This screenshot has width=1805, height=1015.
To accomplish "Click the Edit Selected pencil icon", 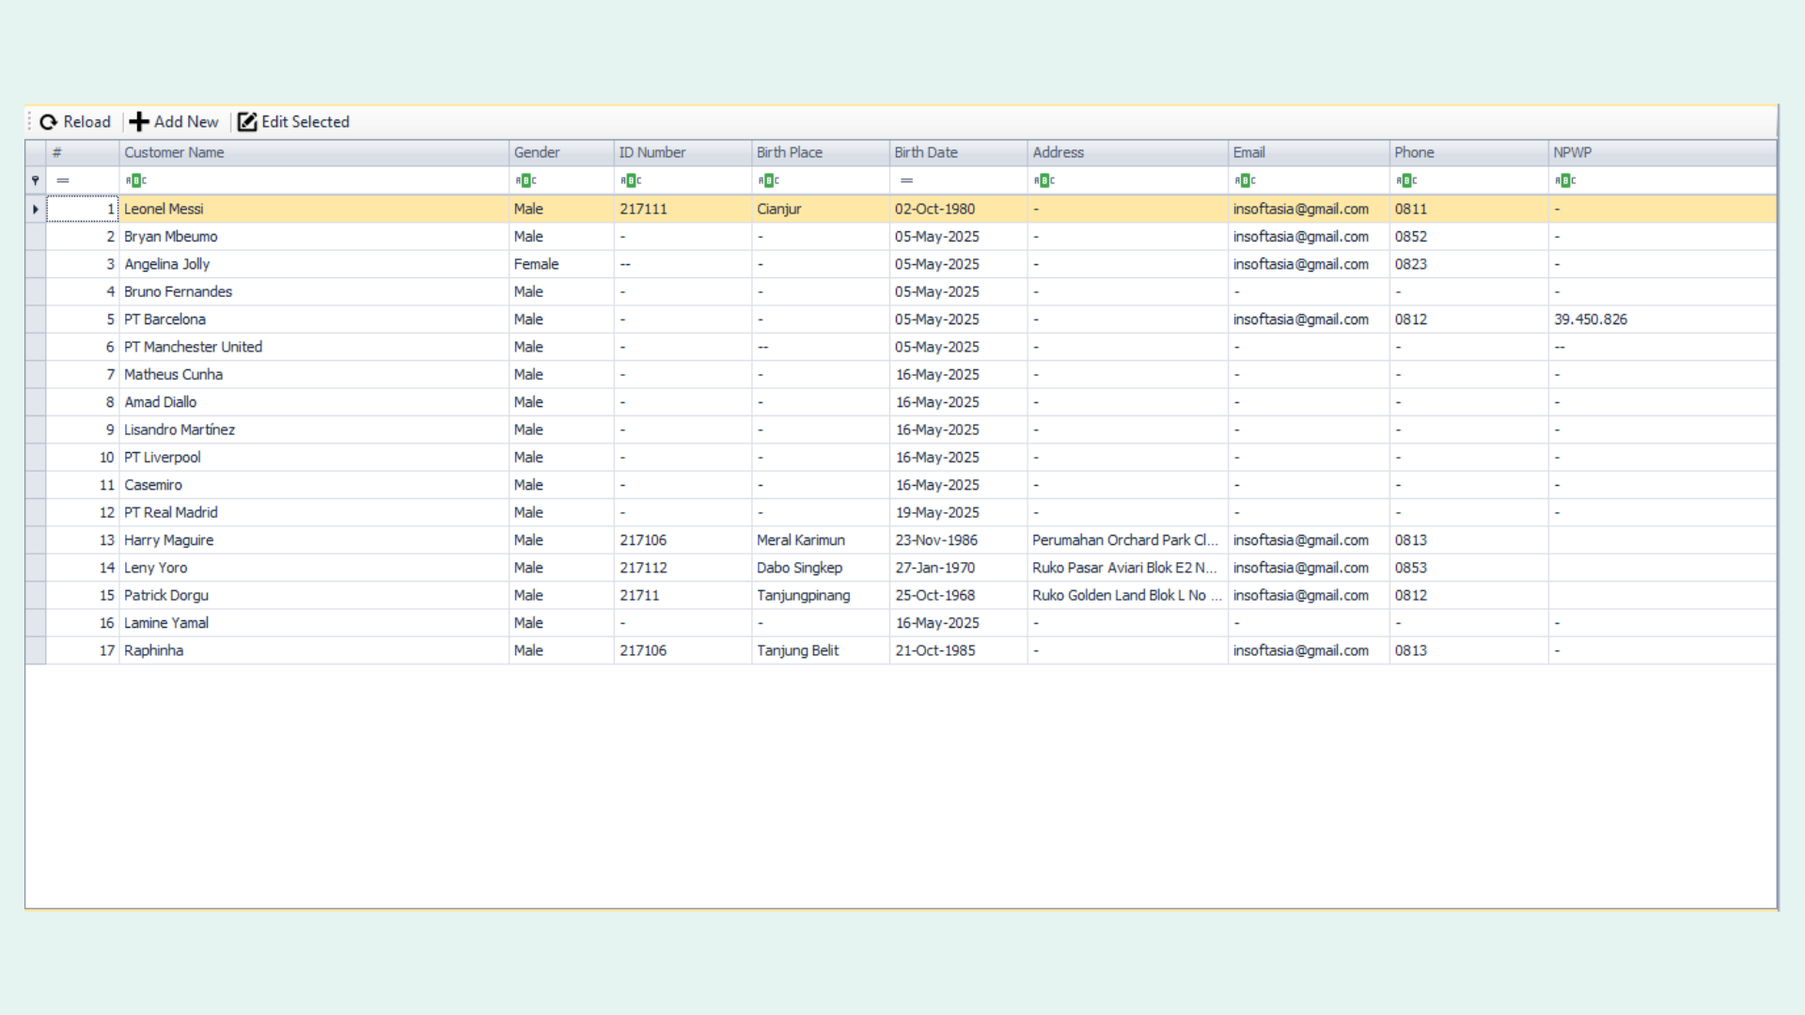I will (x=247, y=122).
